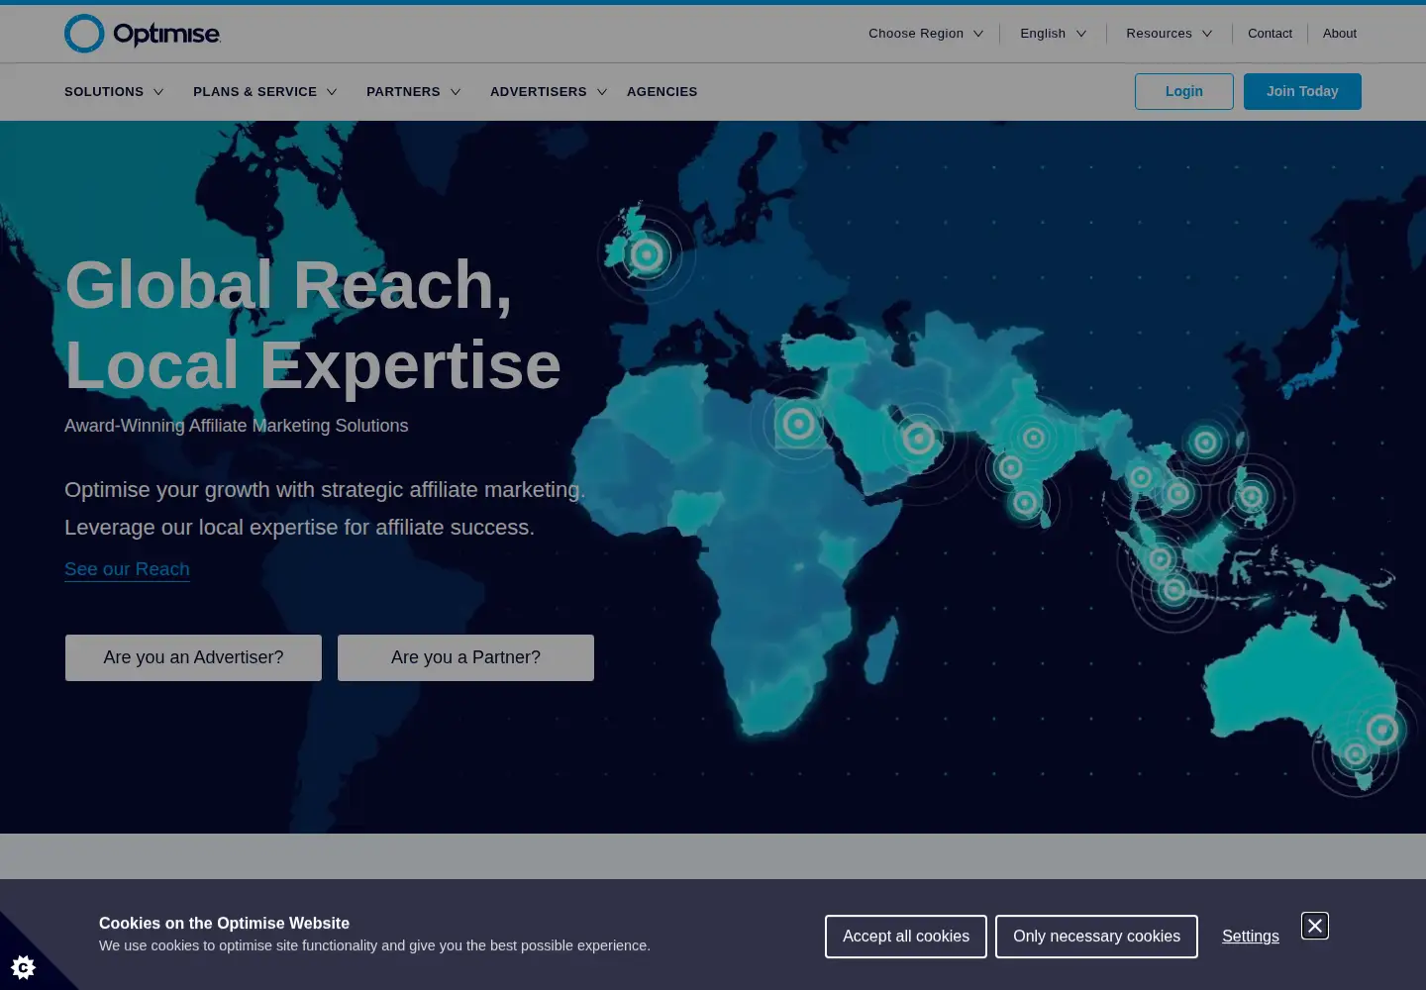This screenshot has width=1426, height=990.
Task: Expand the Choose Region dropdown
Action: (x=926, y=34)
